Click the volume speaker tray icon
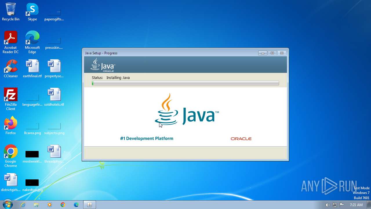The image size is (371, 209). (328, 205)
